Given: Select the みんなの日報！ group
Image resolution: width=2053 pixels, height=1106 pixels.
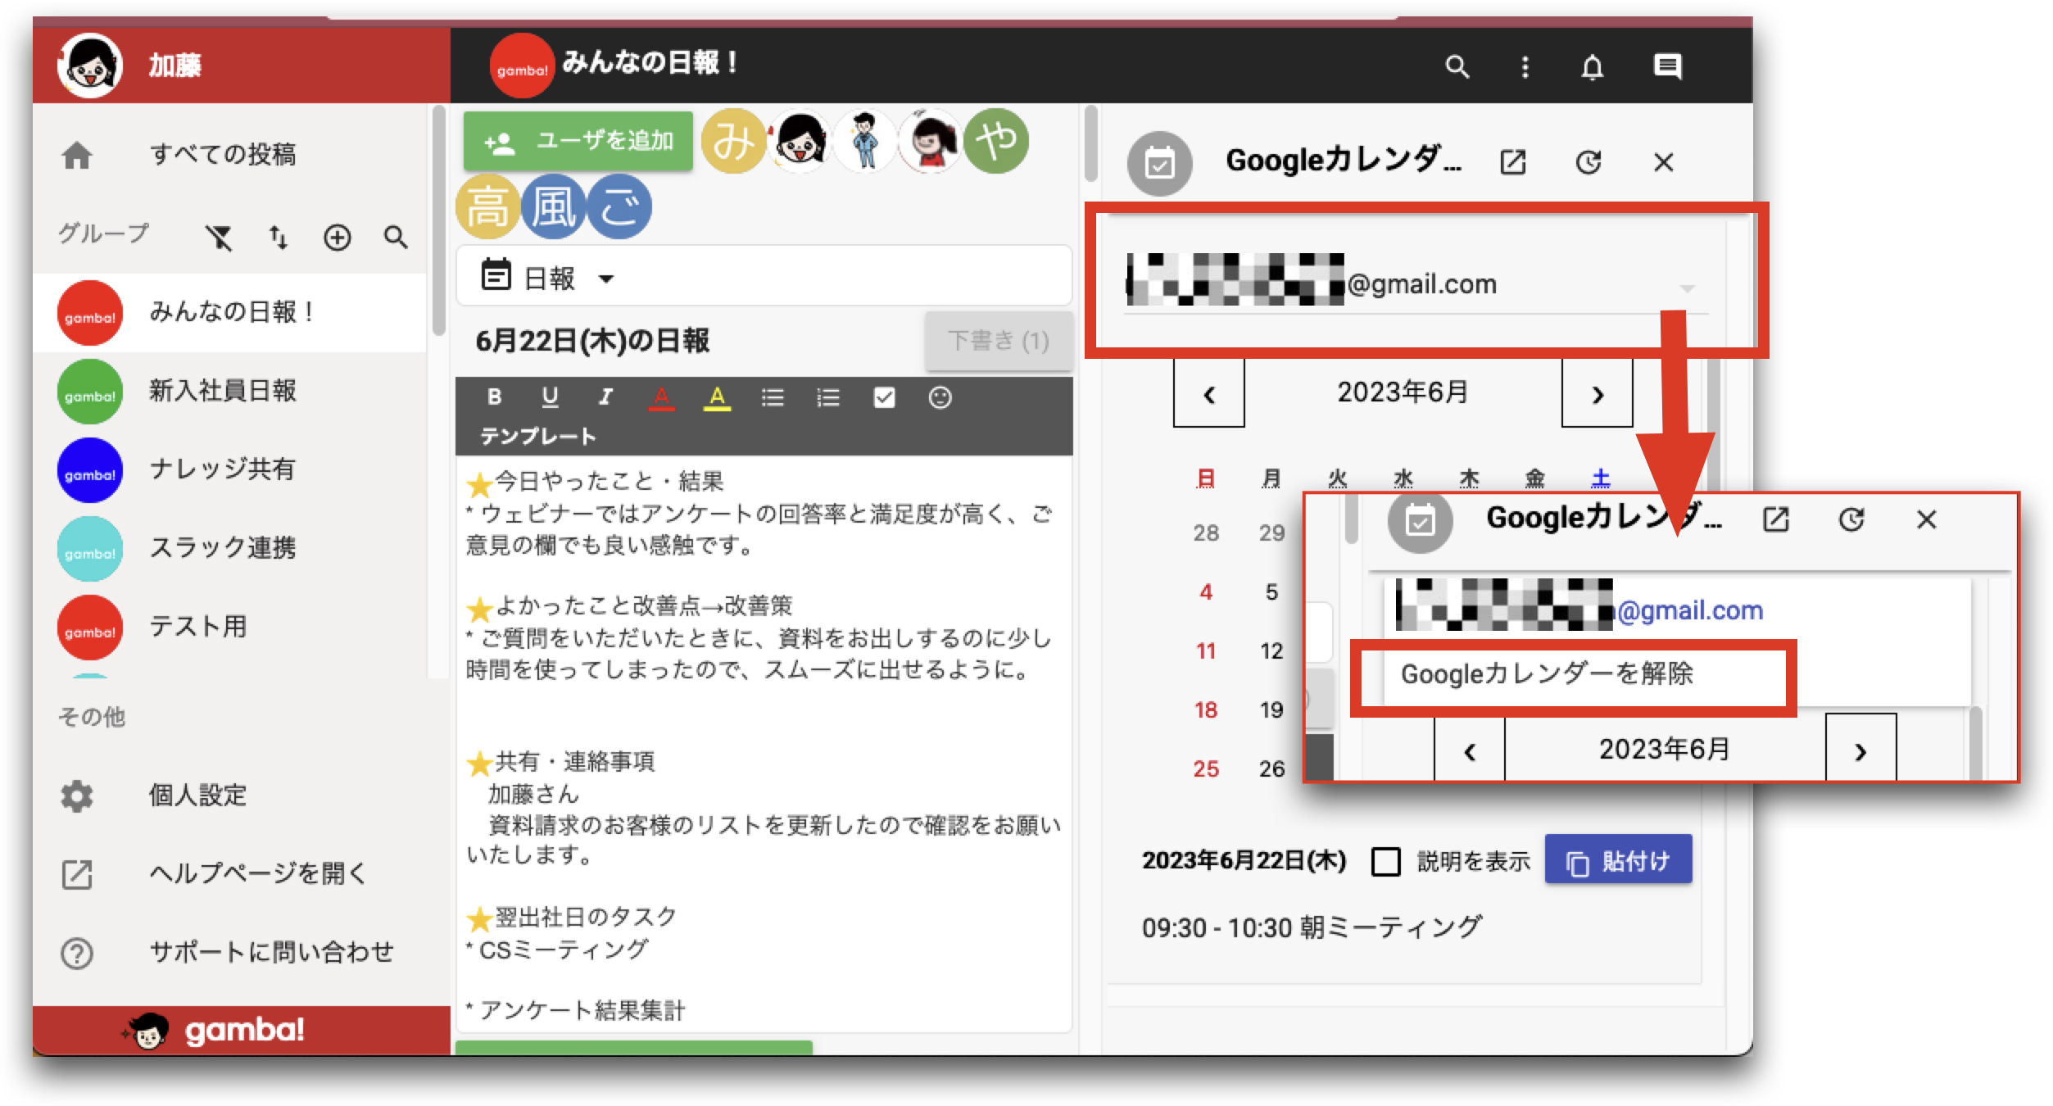Looking at the screenshot, I should tap(229, 313).
